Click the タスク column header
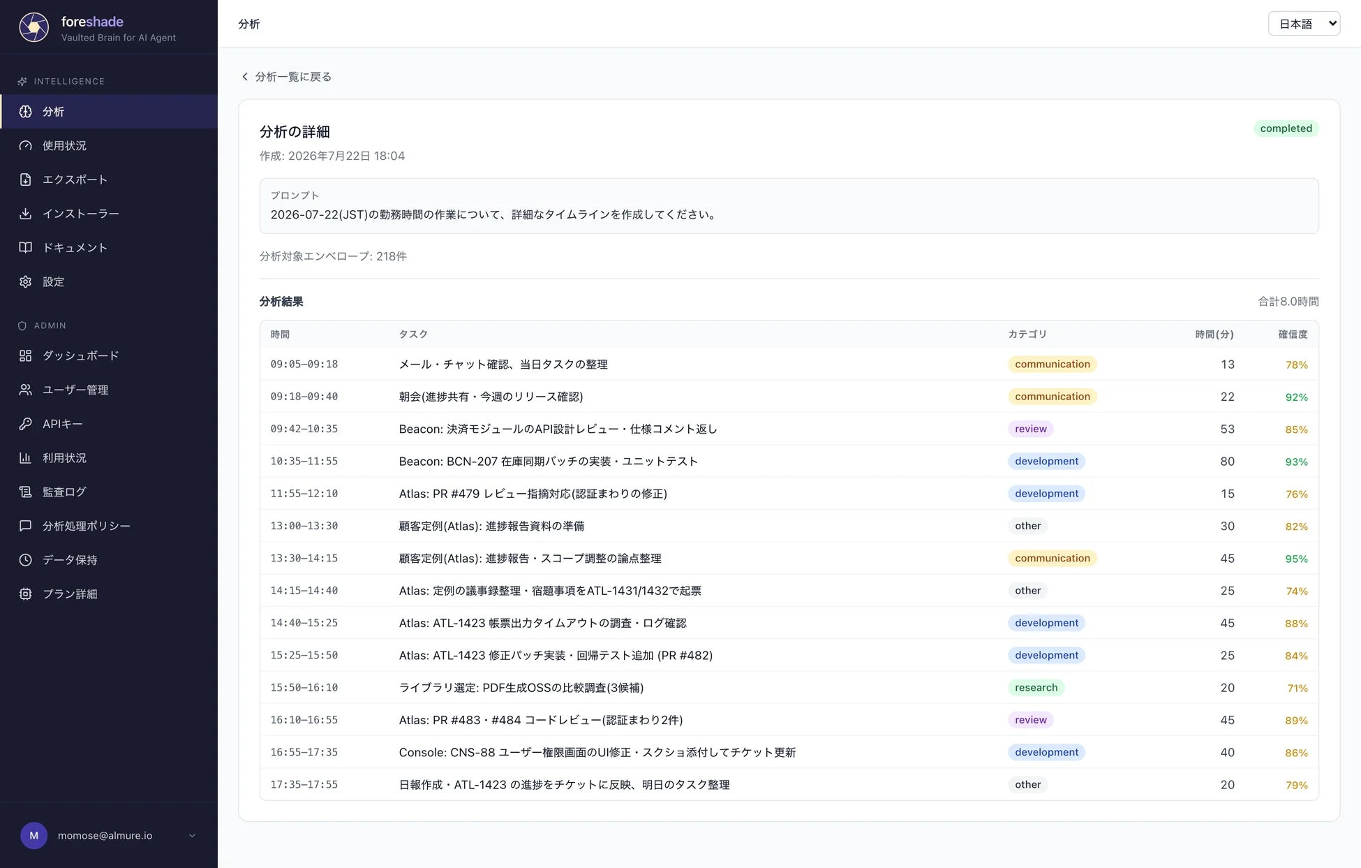 (413, 334)
